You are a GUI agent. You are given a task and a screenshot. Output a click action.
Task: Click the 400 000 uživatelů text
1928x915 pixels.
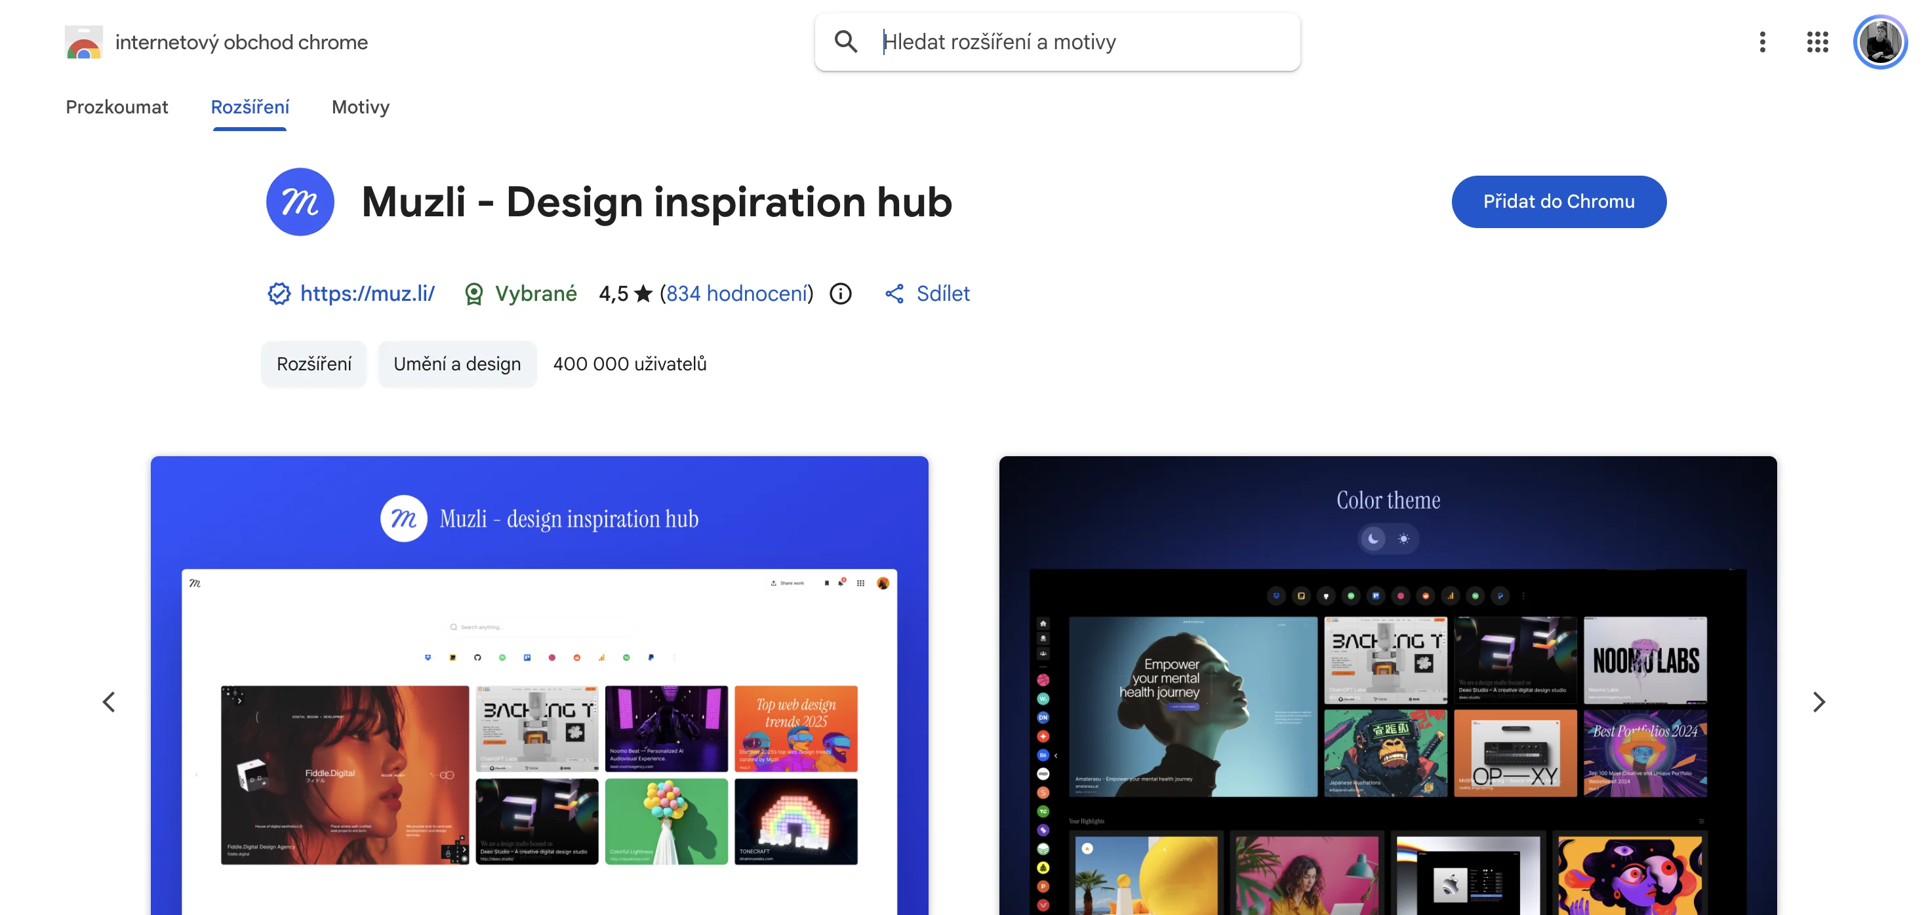[x=630, y=364]
